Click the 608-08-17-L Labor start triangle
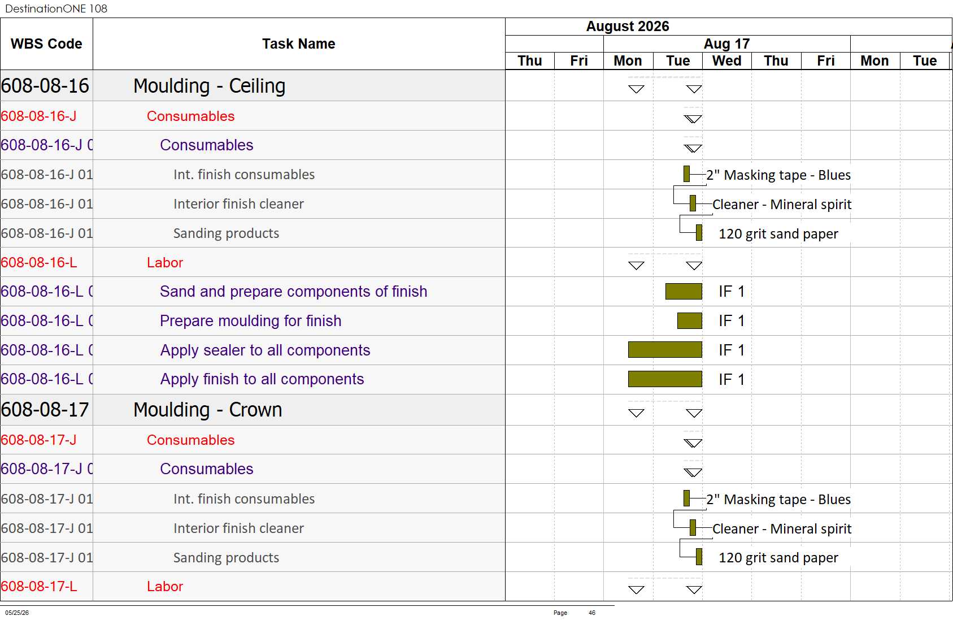953x620 pixels. 636,589
